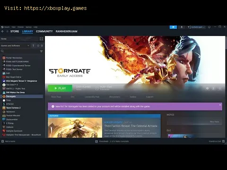This screenshot has width=227, height=170.
Task: Click the green PLAY button
Action: pyautogui.click(x=60, y=88)
